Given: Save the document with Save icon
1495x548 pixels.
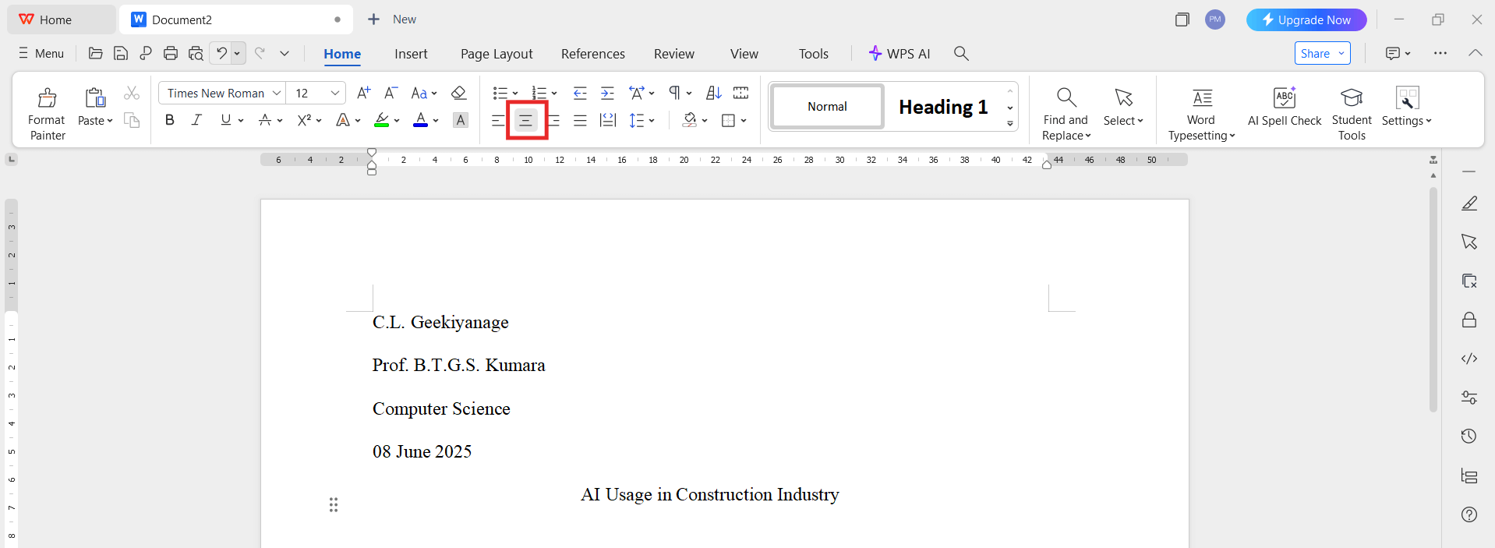Looking at the screenshot, I should [121, 53].
